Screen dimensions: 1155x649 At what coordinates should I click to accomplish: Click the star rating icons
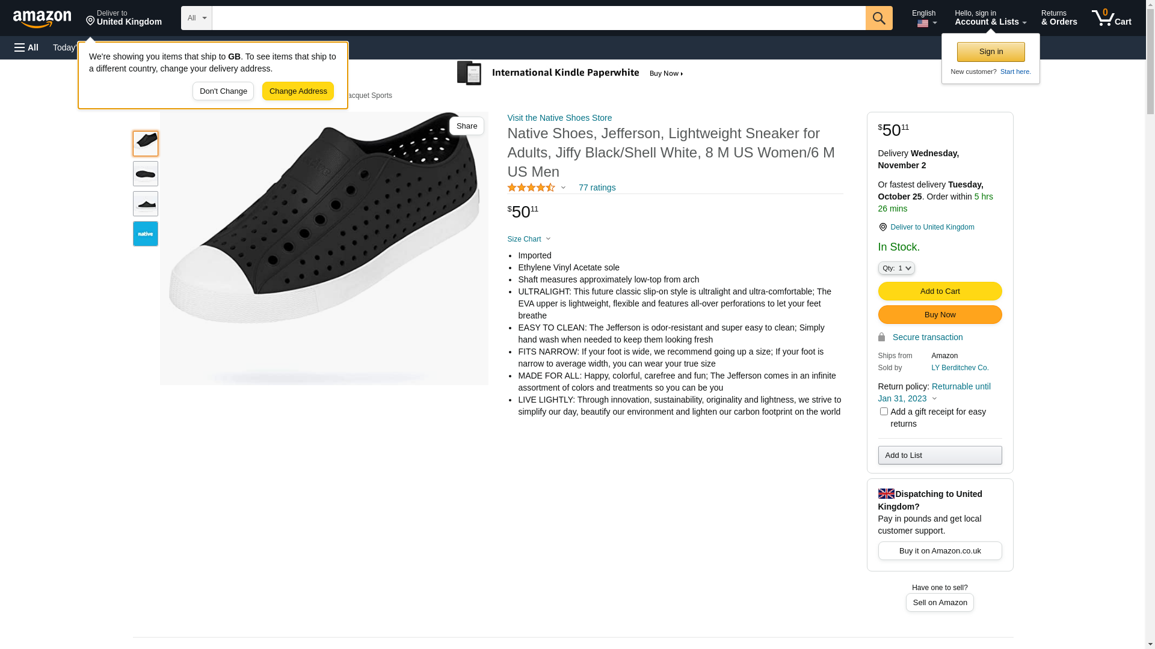(x=531, y=188)
